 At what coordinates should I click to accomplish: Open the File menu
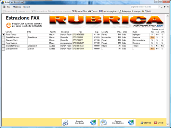[x=9, y=7]
